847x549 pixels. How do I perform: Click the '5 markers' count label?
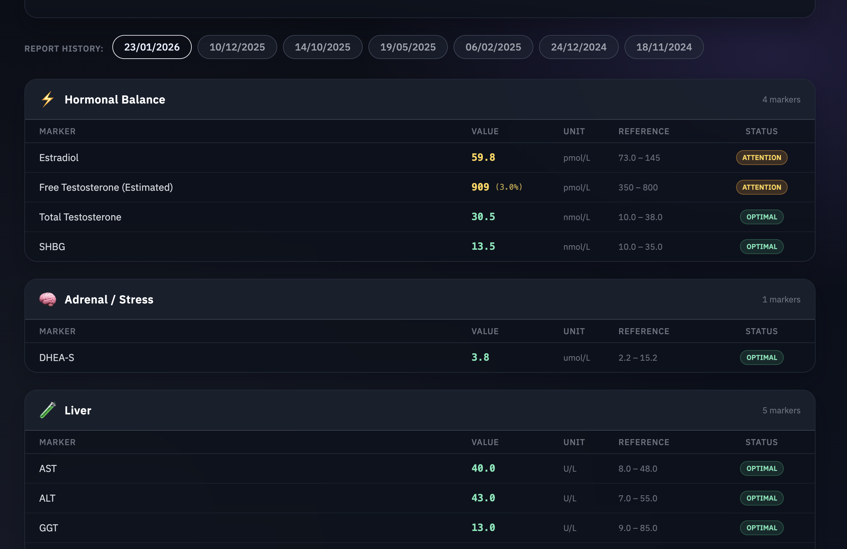[781, 411]
